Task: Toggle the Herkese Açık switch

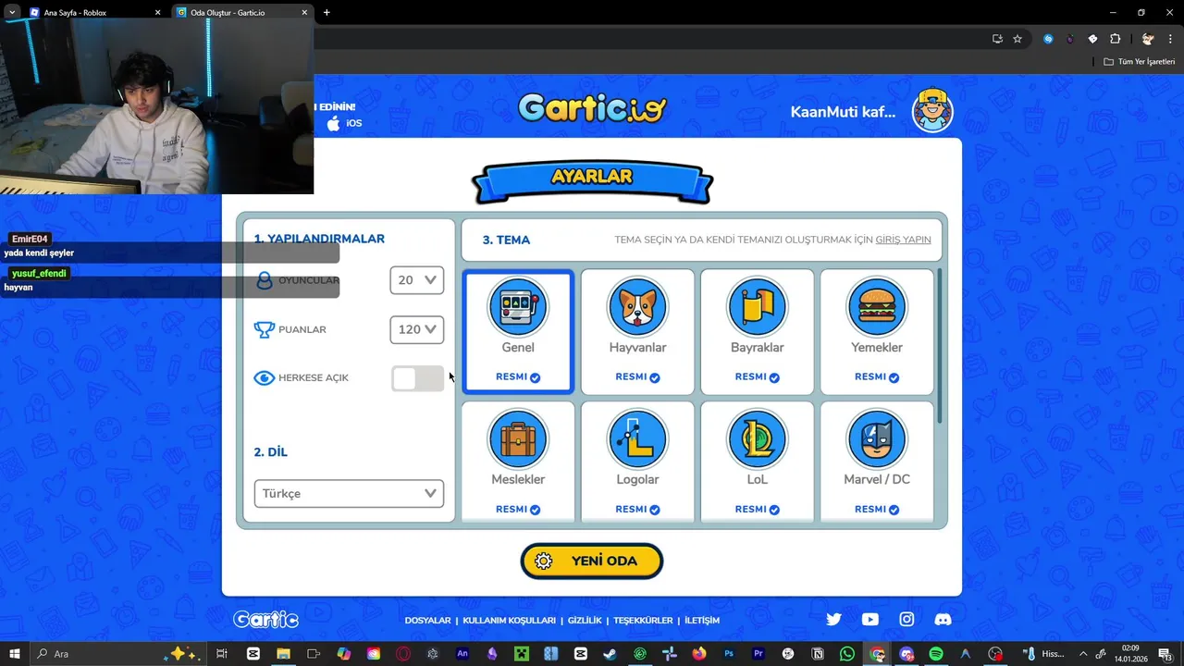Action: (x=417, y=378)
